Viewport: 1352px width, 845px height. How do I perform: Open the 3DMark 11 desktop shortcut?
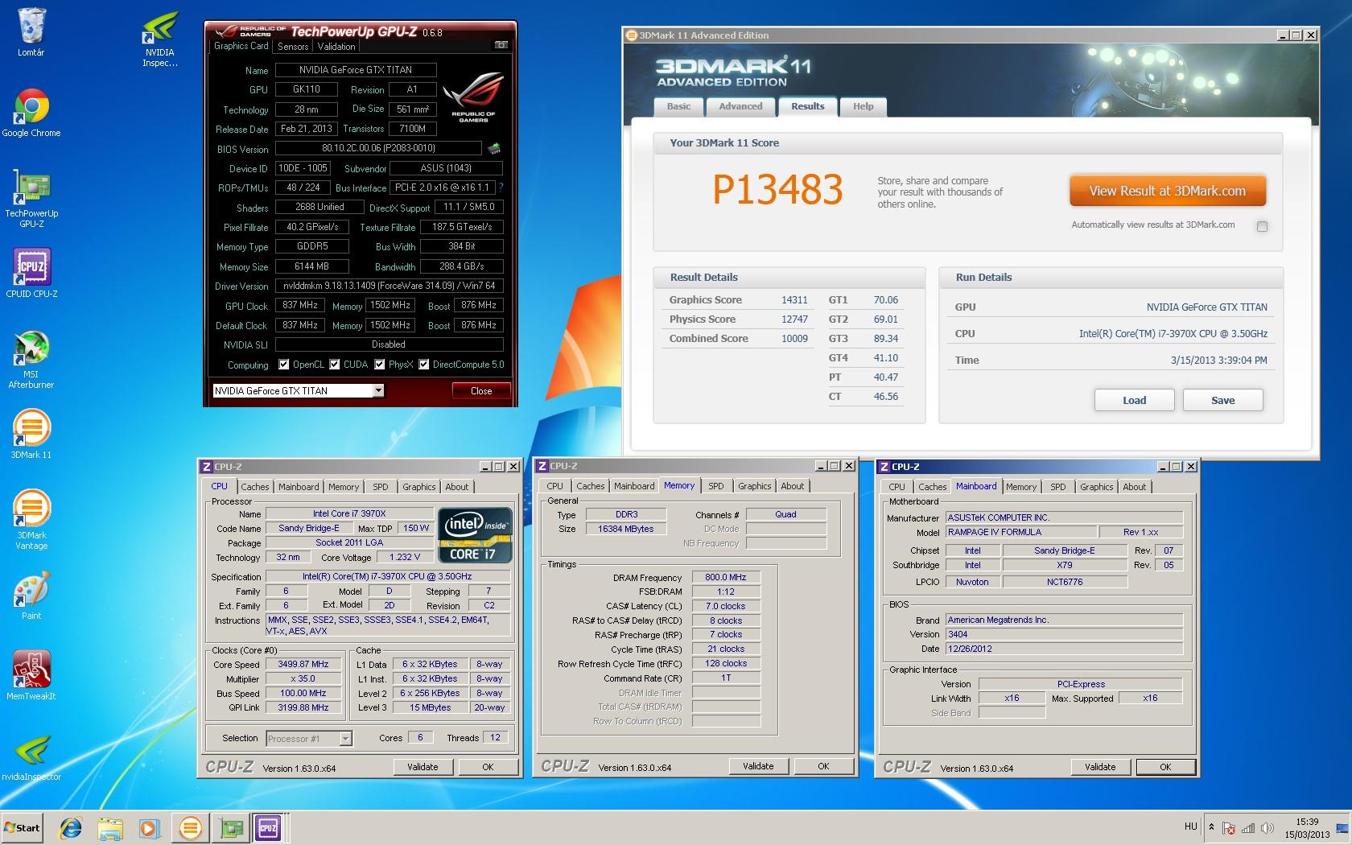coord(31,434)
